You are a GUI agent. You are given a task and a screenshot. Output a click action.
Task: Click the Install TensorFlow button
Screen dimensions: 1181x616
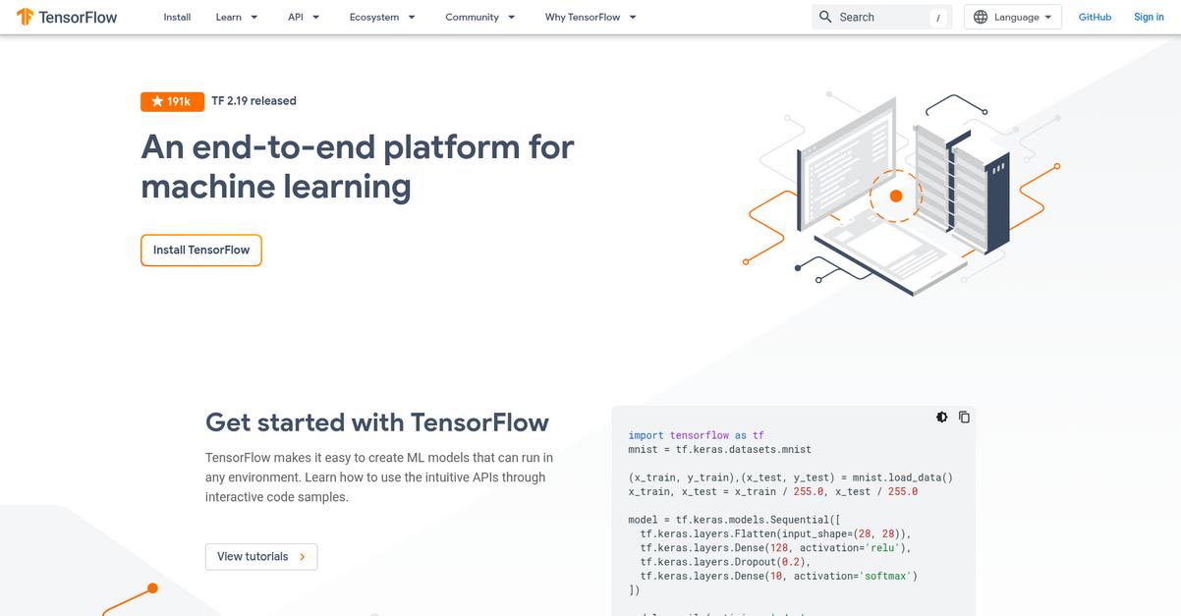coord(201,250)
